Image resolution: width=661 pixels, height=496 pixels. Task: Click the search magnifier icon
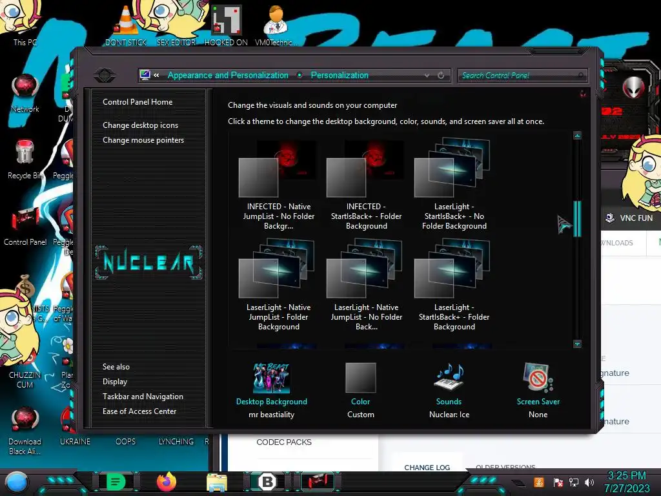pyautogui.click(x=581, y=75)
